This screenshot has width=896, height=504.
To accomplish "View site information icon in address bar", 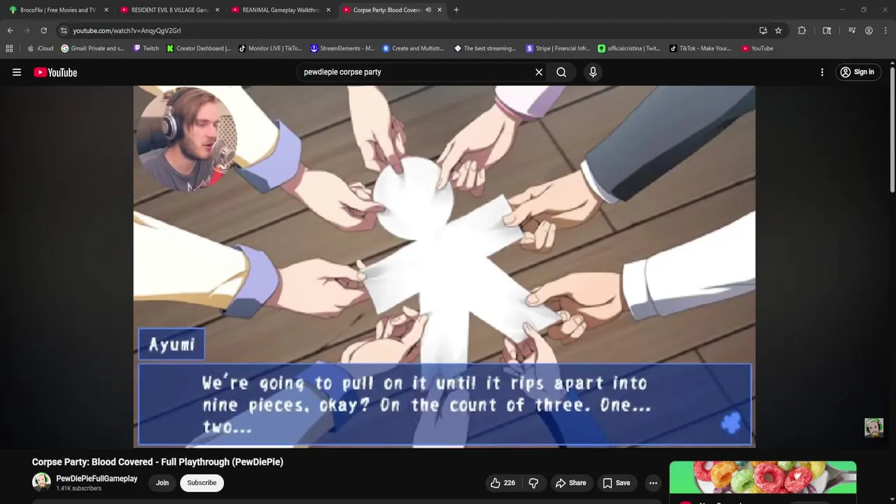I will coord(64,31).
